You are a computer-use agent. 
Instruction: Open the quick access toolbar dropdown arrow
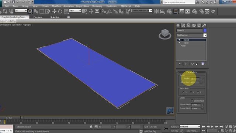click(32, 2)
